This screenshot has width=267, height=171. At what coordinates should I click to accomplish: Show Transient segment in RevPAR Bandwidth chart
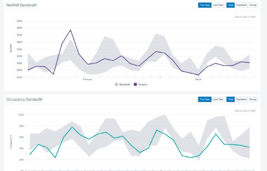tap(241, 5)
